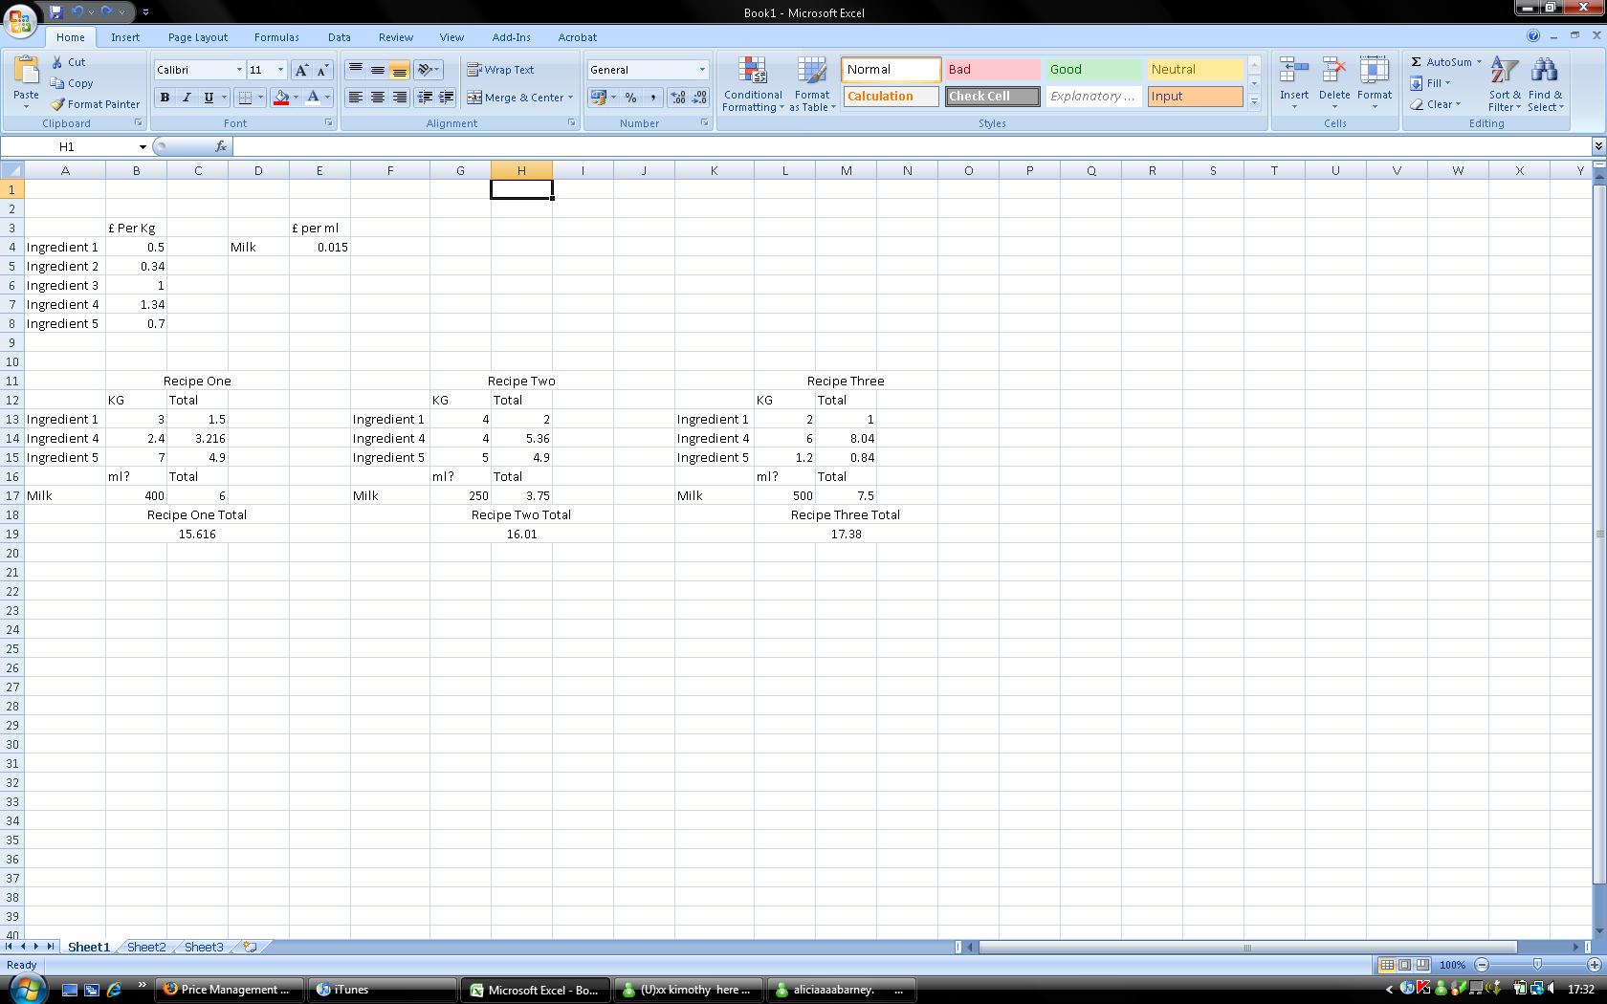Viewport: 1607px width, 1004px height.
Task: Select the Recipe One Total value 15.616
Action: [197, 534]
